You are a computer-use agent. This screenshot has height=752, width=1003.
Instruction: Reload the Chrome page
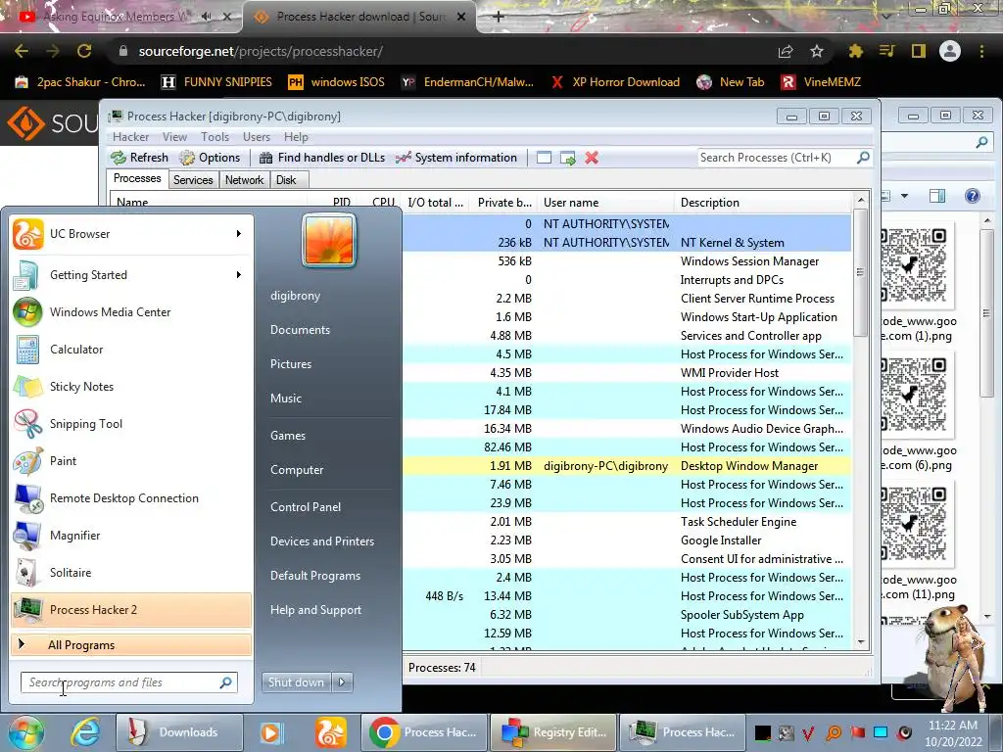(84, 51)
